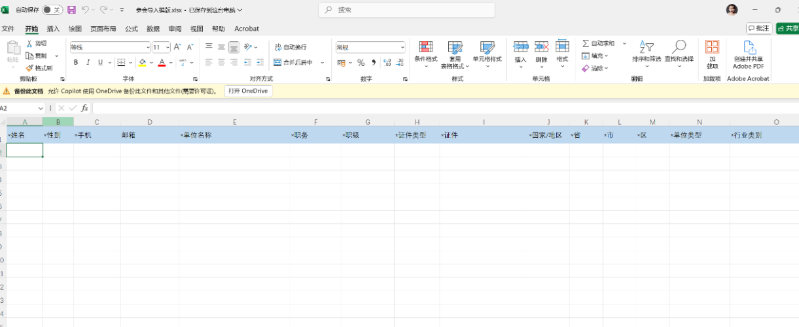
Task: Open Find and Select (查找和选择)
Action: (x=679, y=51)
